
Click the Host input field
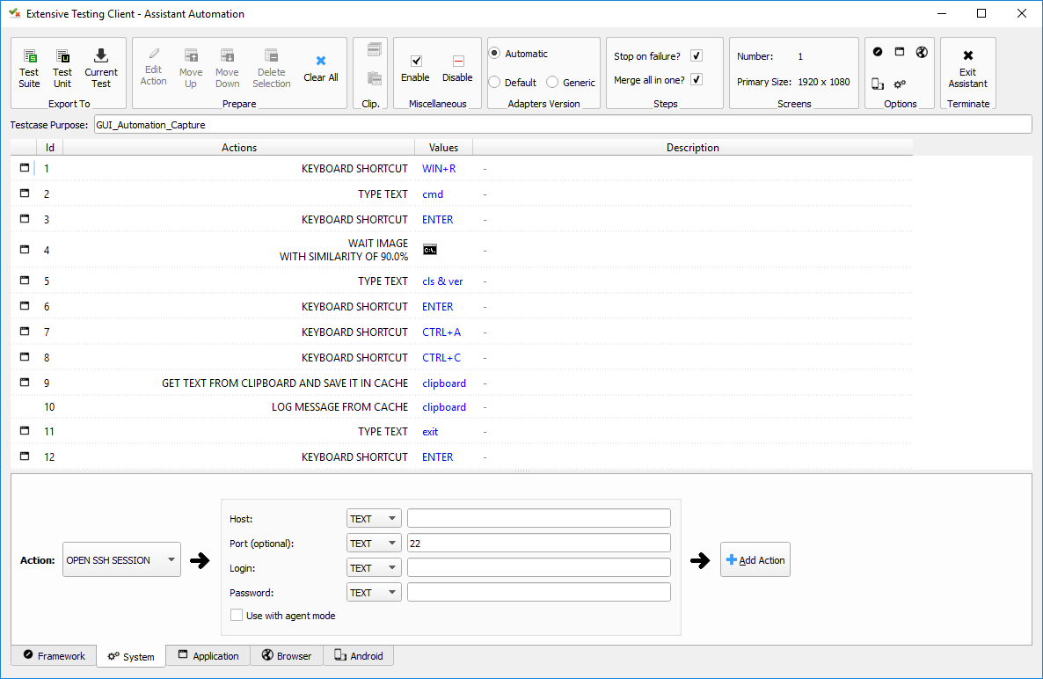539,518
